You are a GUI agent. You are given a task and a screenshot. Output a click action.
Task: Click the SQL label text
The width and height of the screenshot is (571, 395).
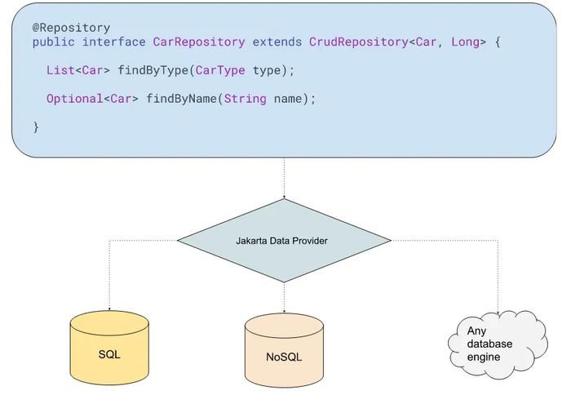click(x=109, y=354)
